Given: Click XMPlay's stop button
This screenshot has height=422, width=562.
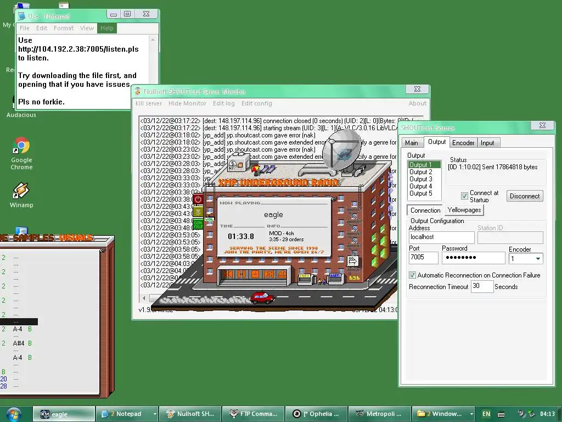Looking at the screenshot, I should [x=255, y=275].
